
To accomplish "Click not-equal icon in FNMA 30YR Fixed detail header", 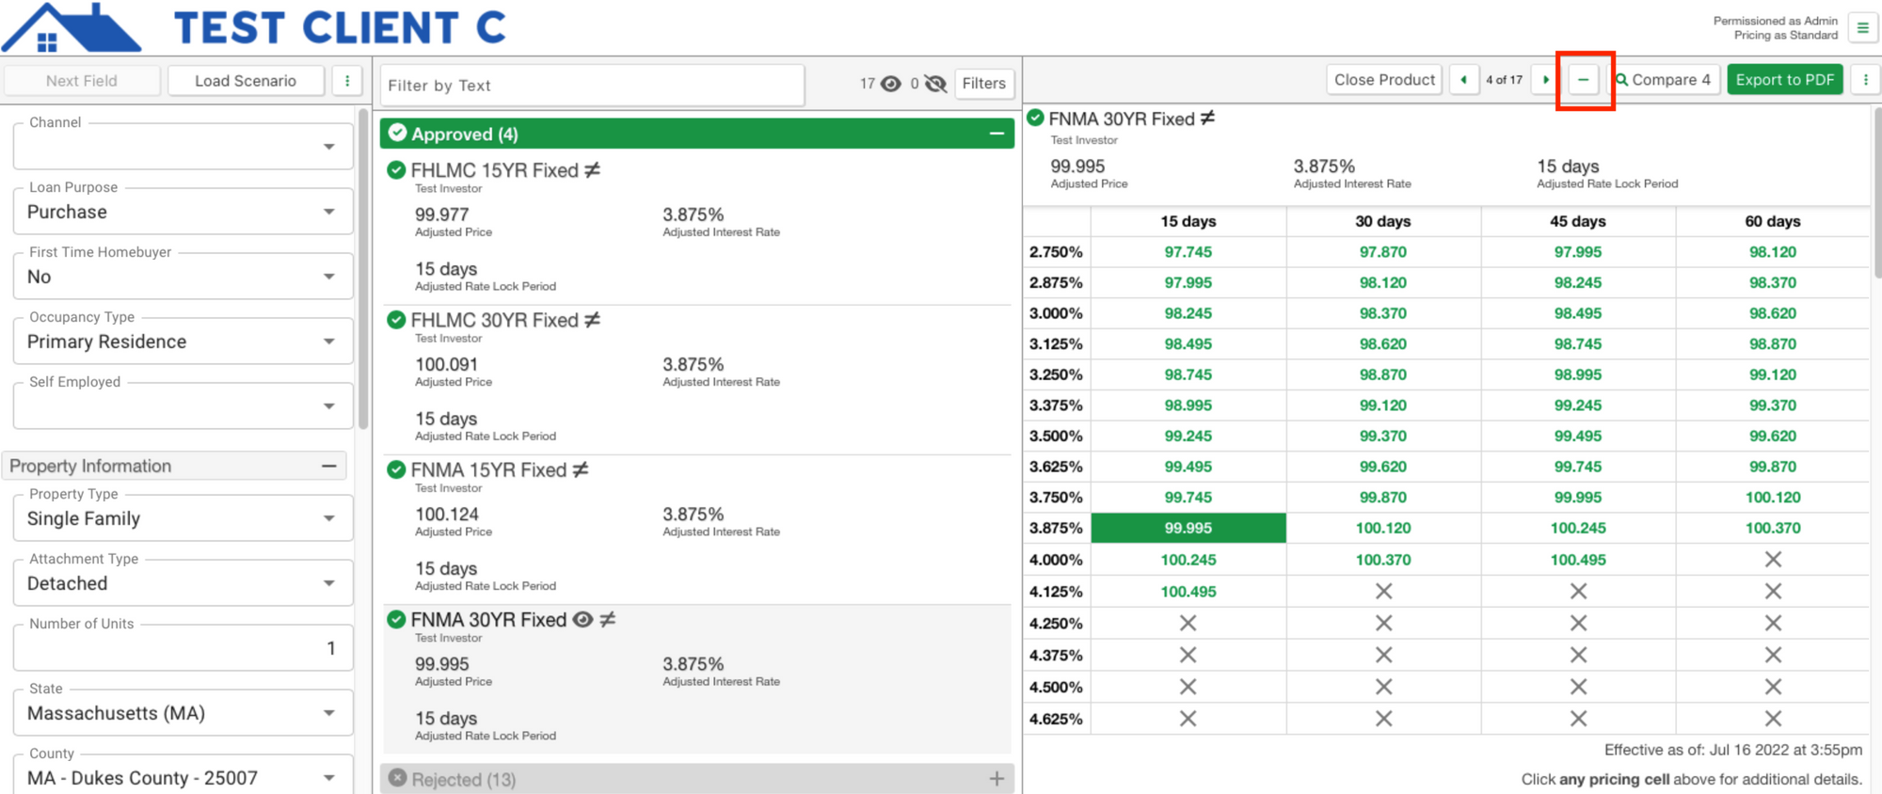I will point(1207,119).
